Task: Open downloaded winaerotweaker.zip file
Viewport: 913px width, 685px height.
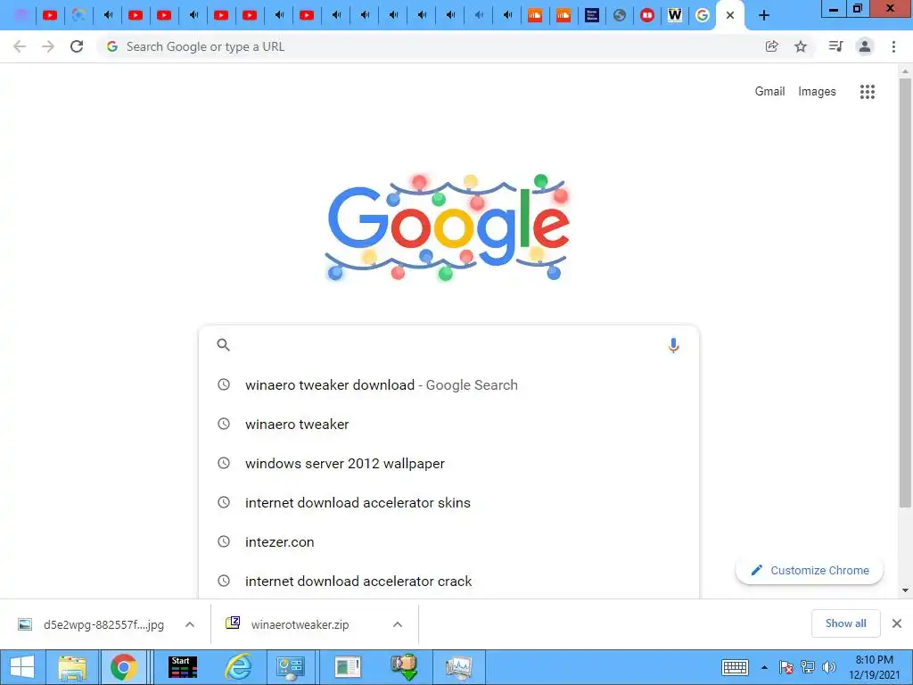Action: (x=288, y=624)
